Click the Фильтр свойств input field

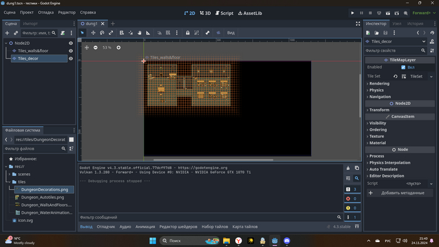396,51
